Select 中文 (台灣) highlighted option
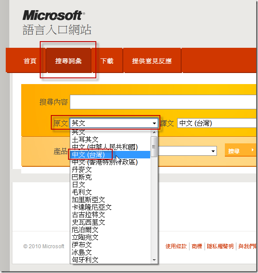 [110, 154]
